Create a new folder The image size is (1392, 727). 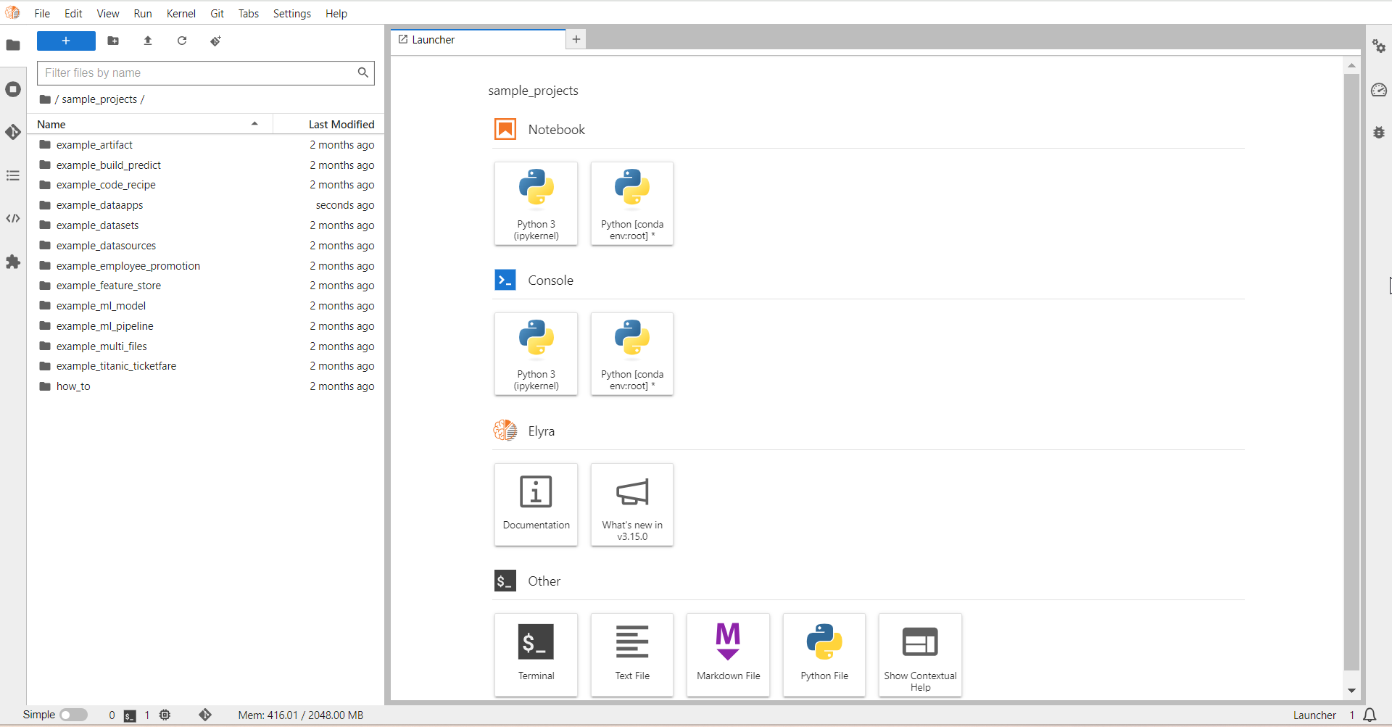[x=113, y=41]
